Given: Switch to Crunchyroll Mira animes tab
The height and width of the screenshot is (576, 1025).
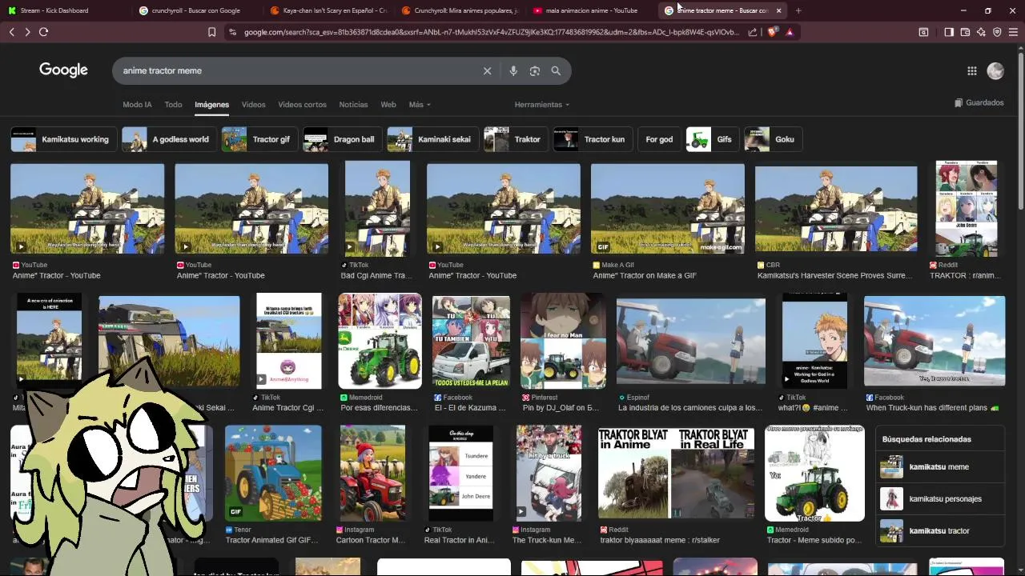Looking at the screenshot, I should tap(460, 10).
